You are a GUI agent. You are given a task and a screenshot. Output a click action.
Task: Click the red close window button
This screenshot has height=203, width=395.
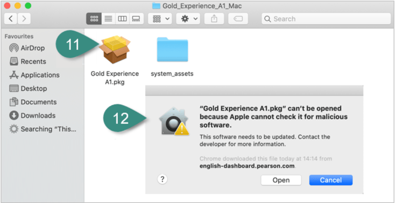coord(8,5)
